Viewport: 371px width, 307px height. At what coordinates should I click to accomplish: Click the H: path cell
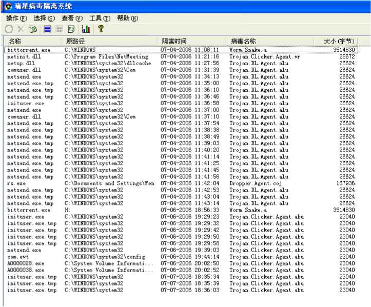[67, 210]
